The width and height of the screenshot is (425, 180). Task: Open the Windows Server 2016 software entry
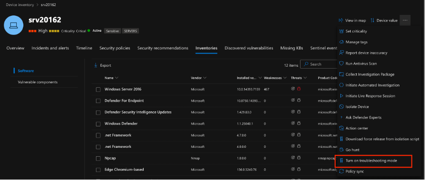(x=123, y=89)
